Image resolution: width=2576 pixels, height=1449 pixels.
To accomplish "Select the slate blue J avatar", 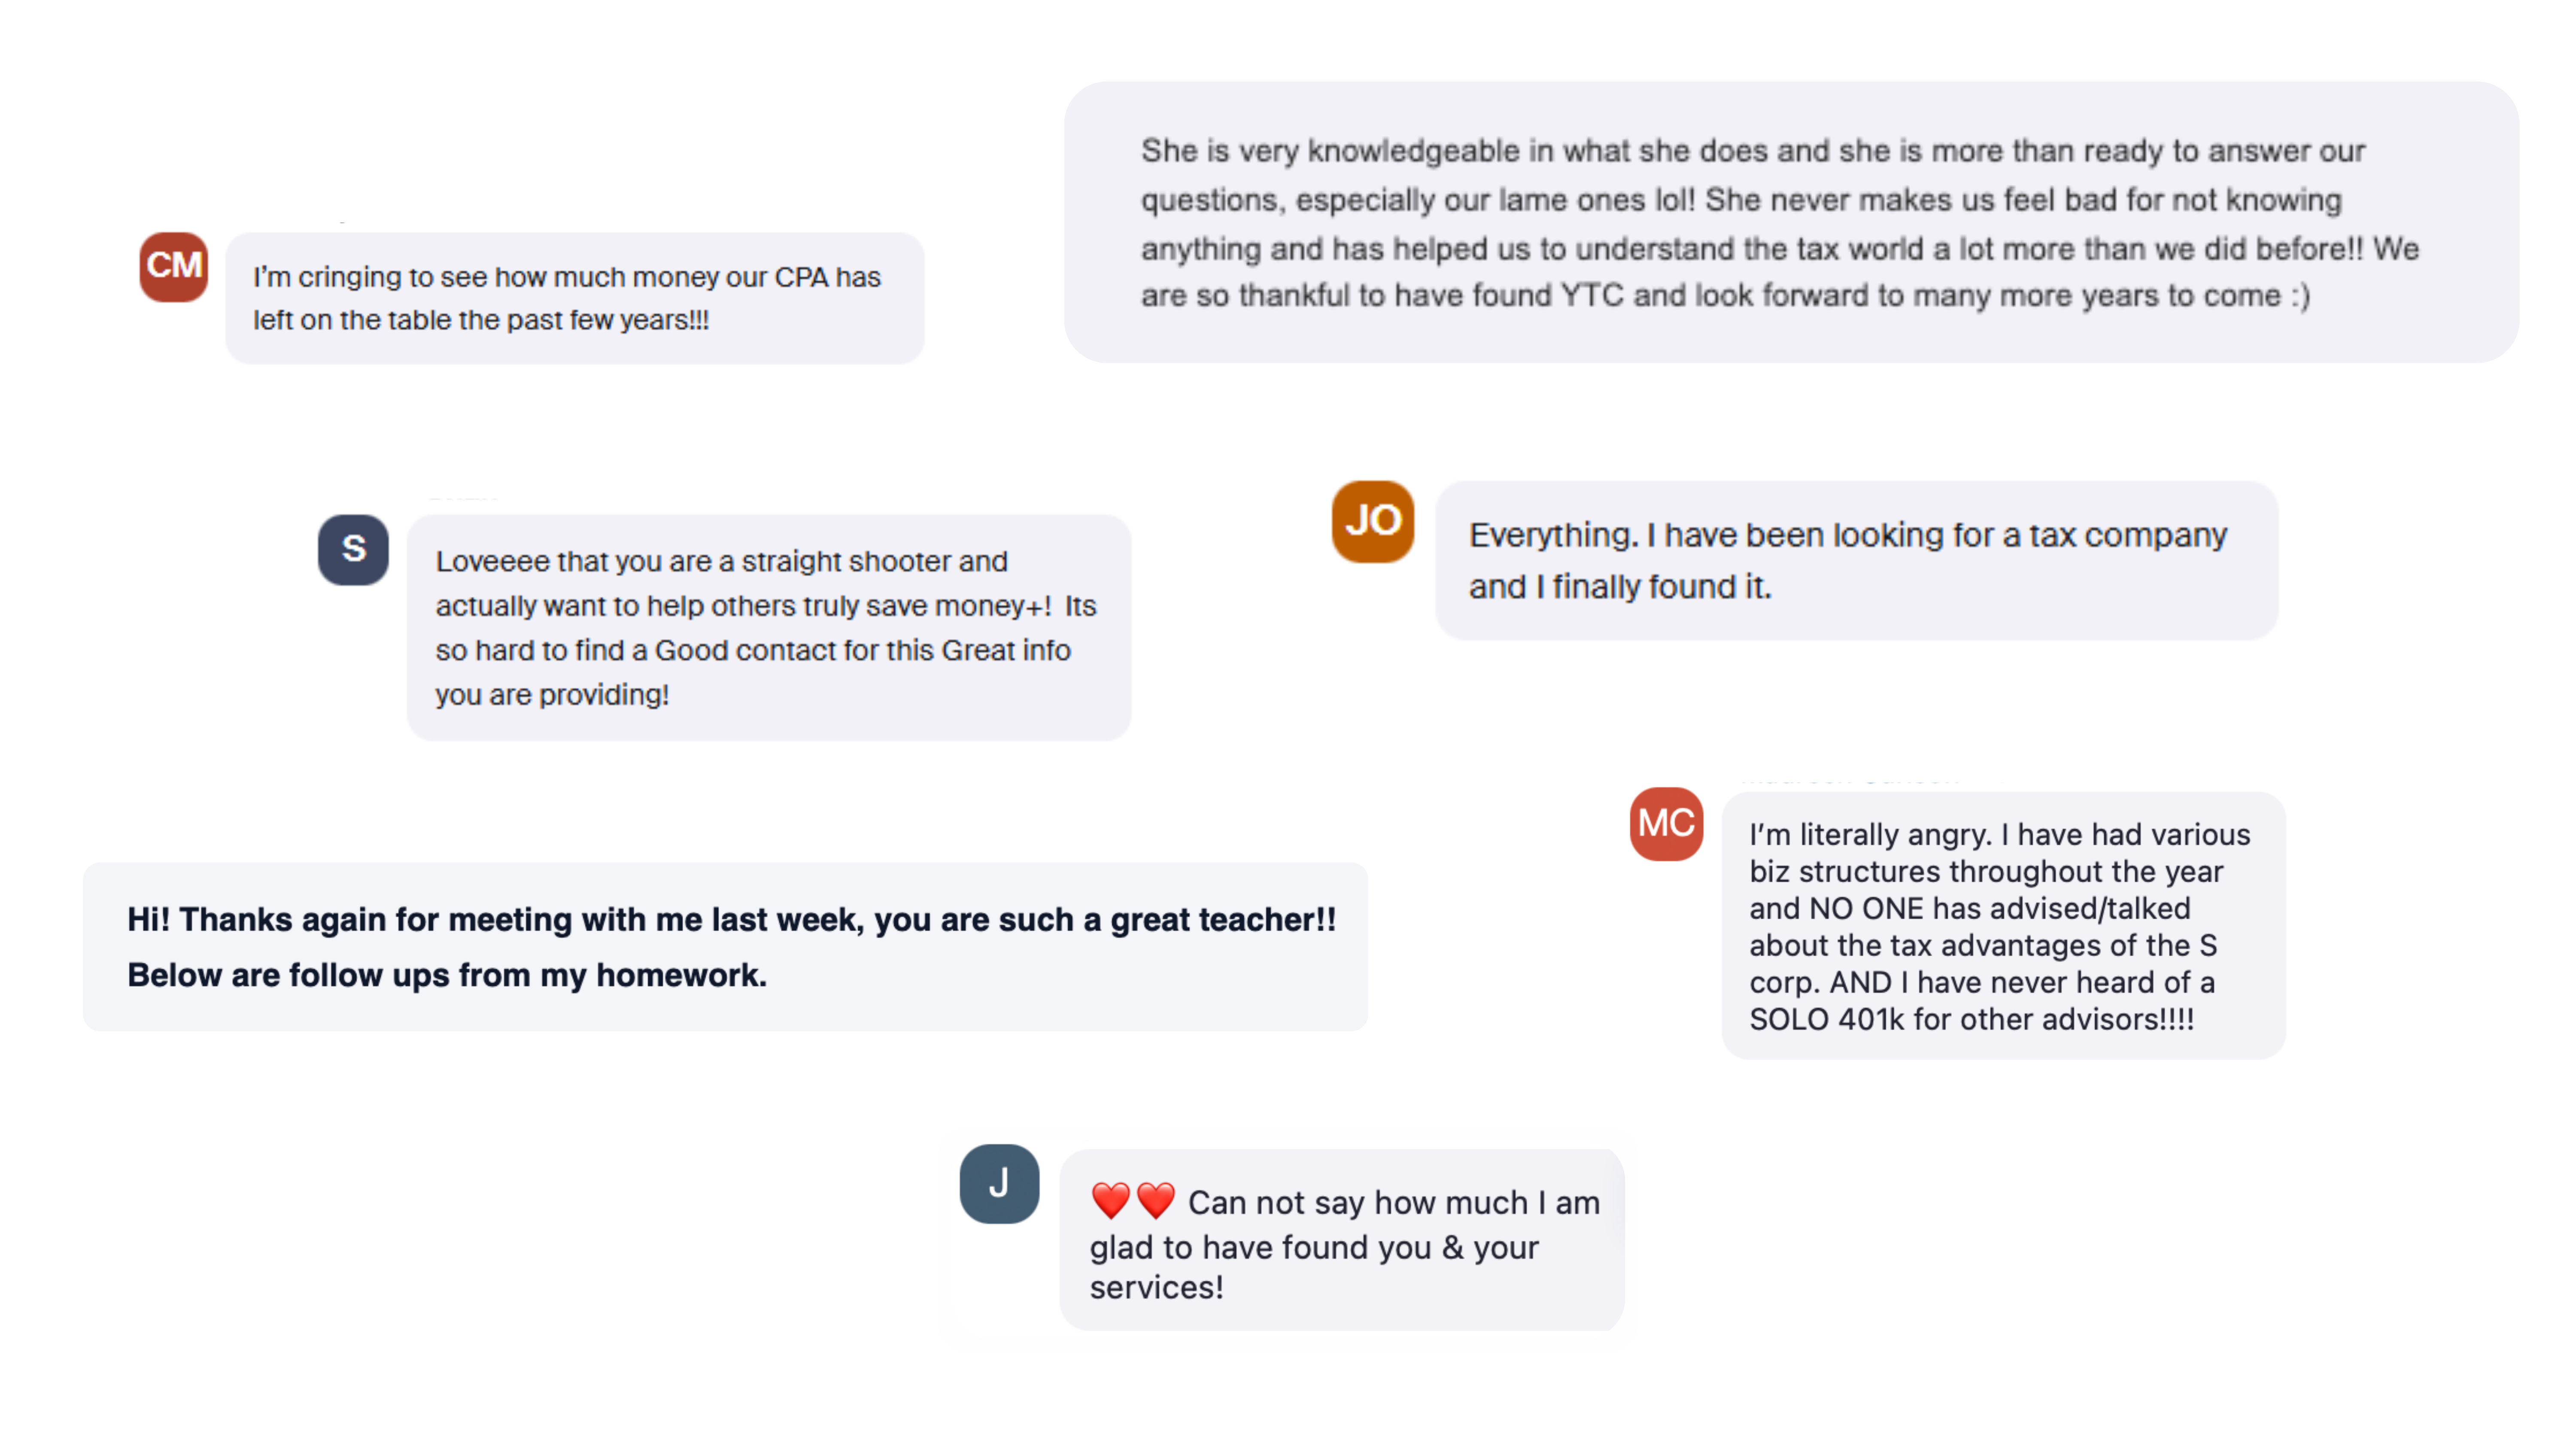I will coord(998,1184).
